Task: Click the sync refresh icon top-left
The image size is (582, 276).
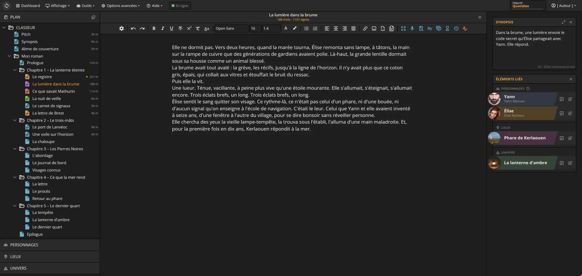Action: (6, 5)
